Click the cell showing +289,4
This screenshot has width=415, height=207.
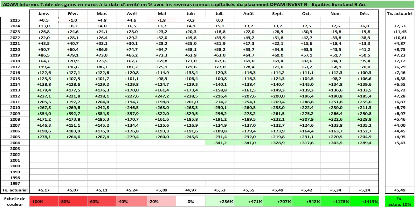point(364,143)
